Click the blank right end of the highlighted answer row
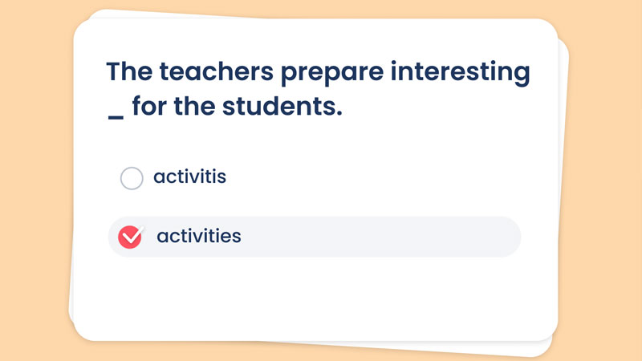This screenshot has width=642, height=361. [450, 237]
